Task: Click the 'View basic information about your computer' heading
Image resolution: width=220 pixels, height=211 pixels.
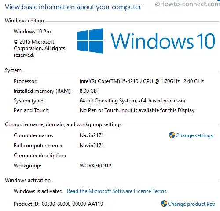Action: [x=73, y=7]
